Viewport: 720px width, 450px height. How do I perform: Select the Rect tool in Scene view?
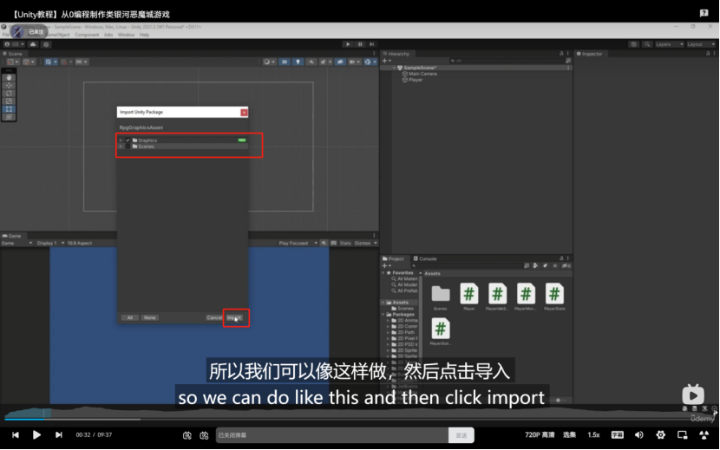9,109
